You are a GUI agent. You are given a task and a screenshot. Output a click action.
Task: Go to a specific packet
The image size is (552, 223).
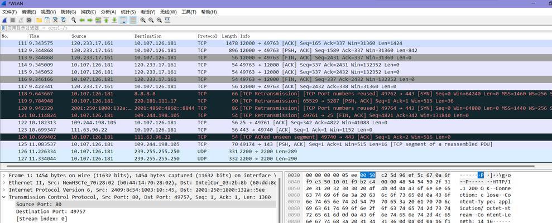click(98, 20)
